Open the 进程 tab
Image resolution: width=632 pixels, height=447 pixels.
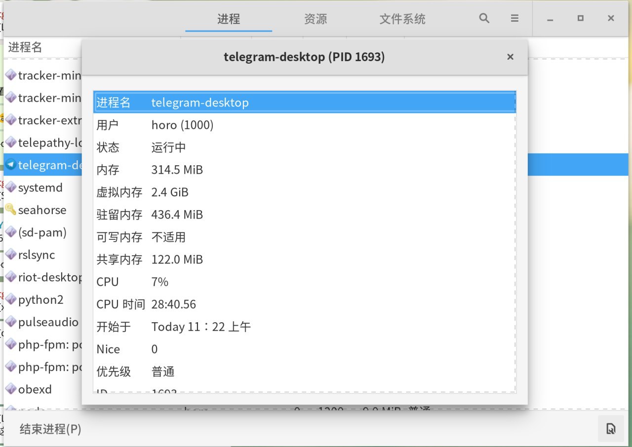[229, 19]
